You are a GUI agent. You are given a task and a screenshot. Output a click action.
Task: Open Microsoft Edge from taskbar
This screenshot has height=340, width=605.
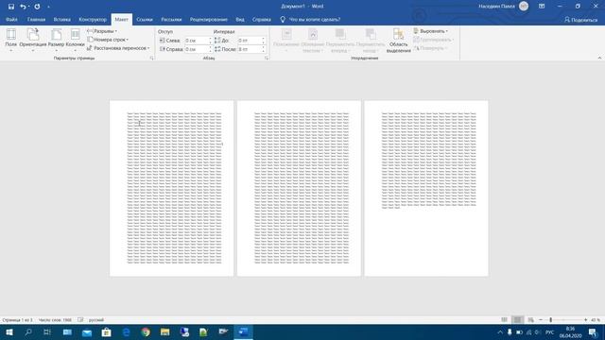[x=126, y=332]
